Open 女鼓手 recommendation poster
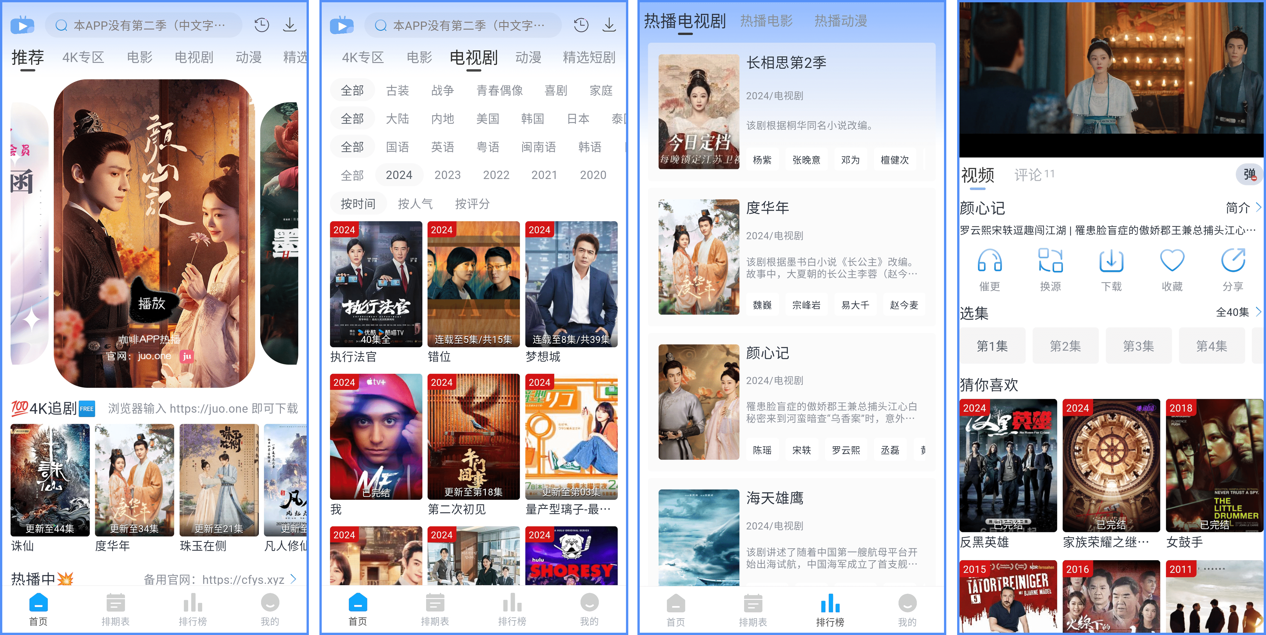This screenshot has height=635, width=1266. pos(1214,465)
